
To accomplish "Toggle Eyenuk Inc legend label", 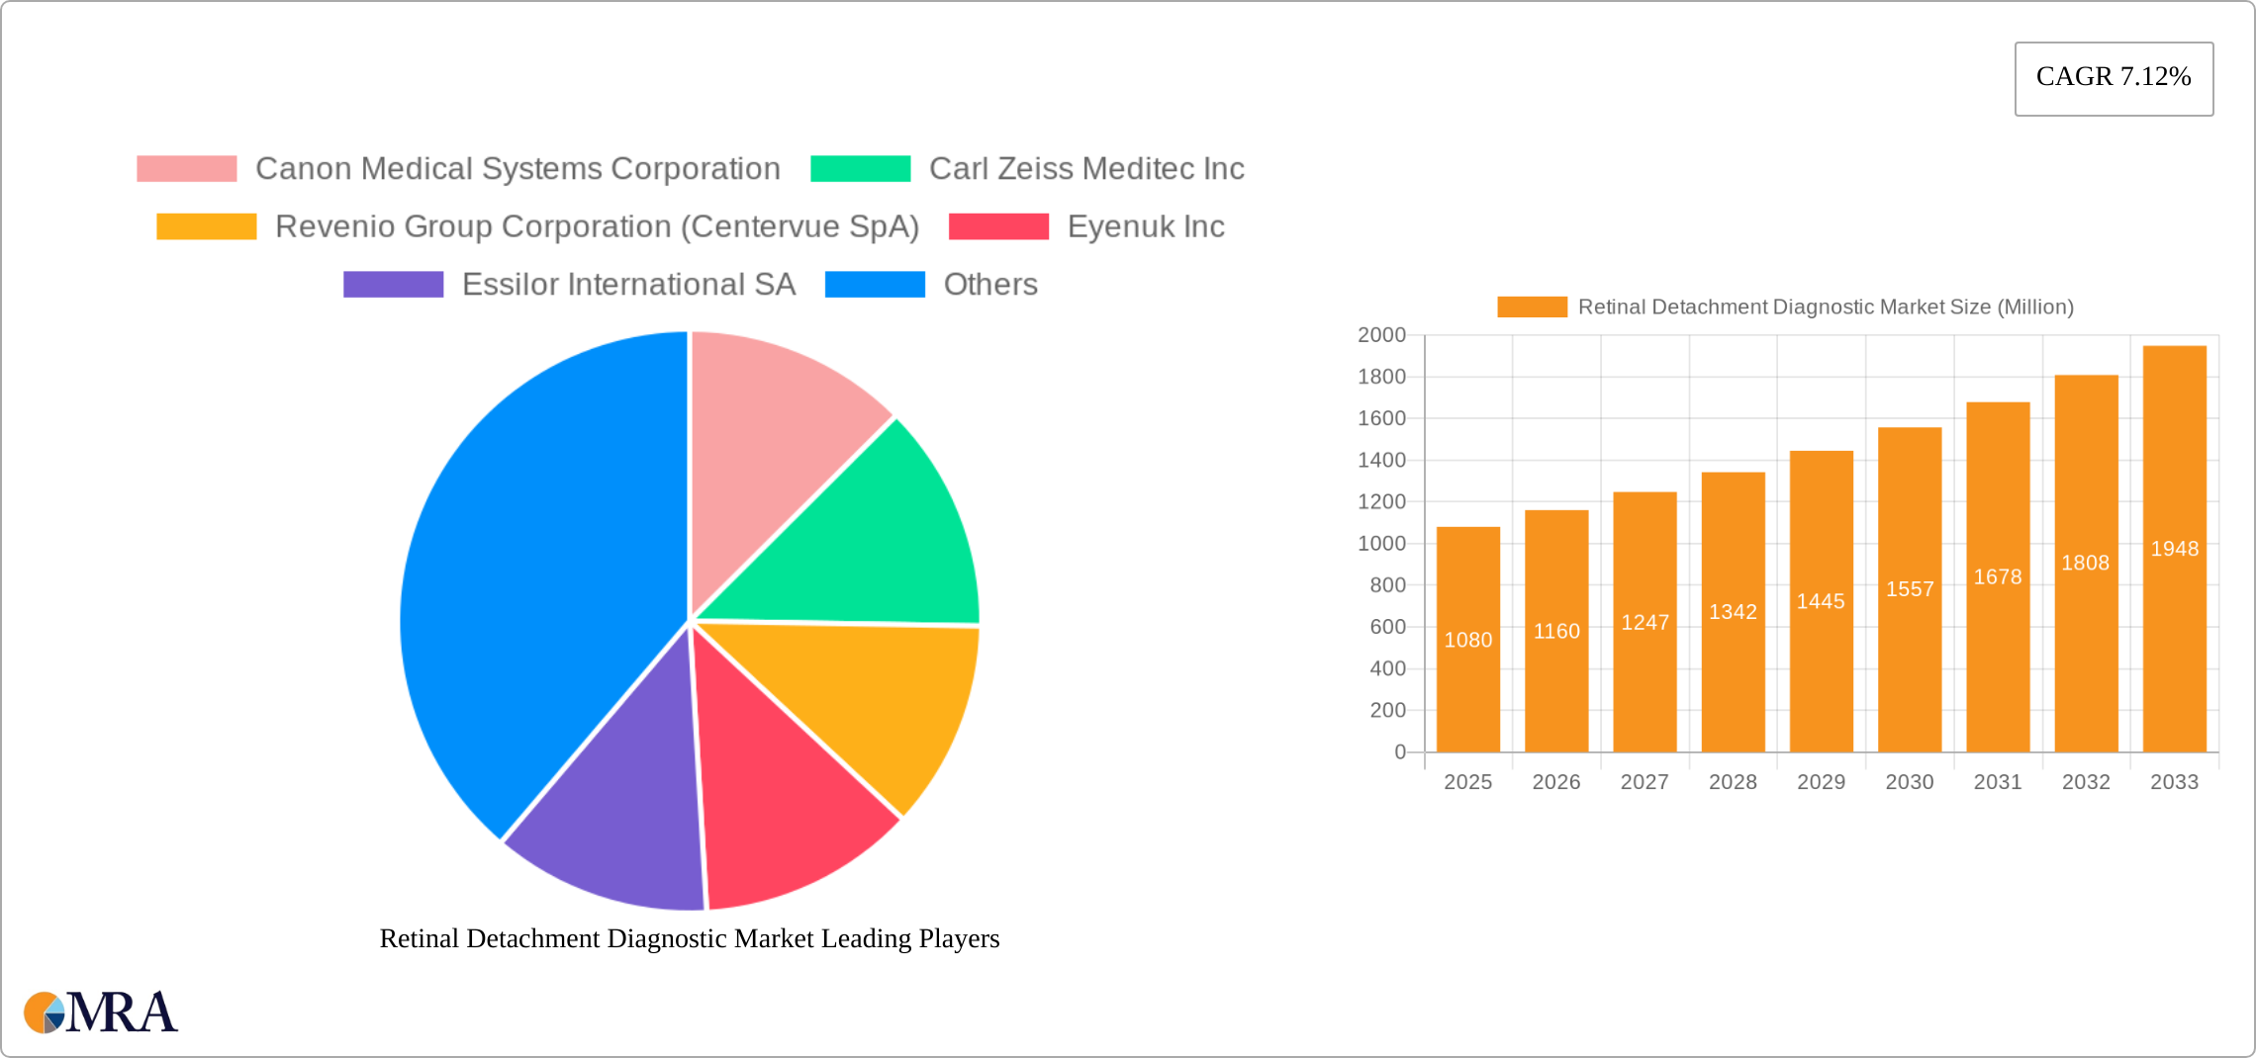I will (1146, 226).
